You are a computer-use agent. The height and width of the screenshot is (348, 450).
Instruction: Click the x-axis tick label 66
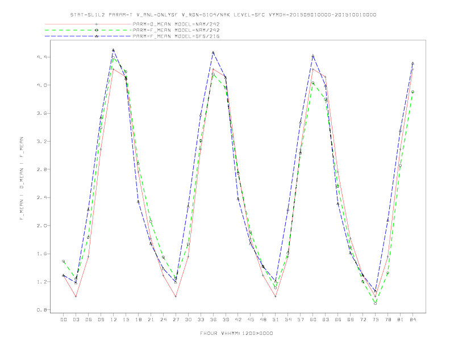pos(338,320)
